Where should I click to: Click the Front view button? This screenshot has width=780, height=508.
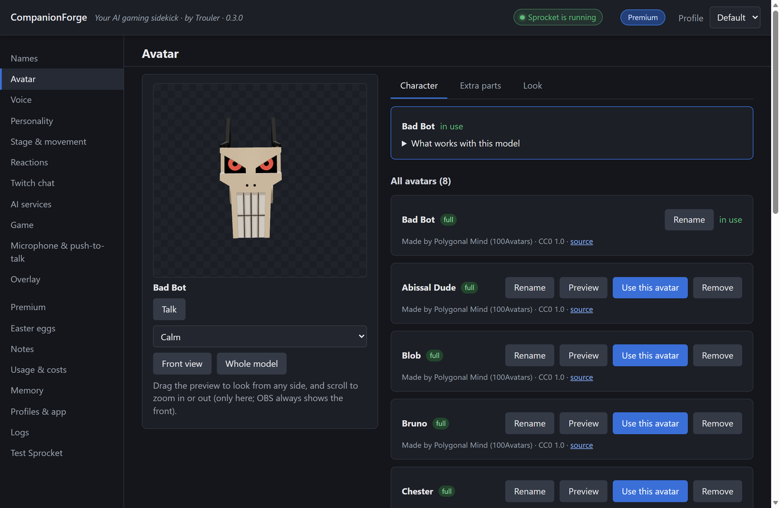point(182,364)
